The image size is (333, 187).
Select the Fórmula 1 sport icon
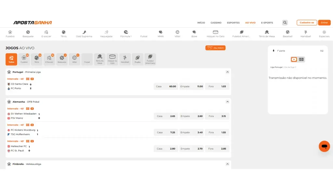(x=126, y=34)
